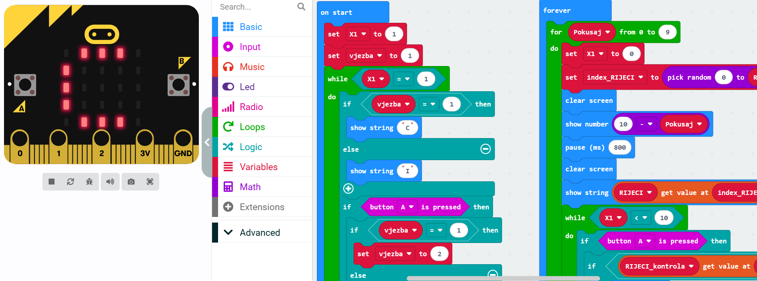Viewport: 757px width, 281px height.
Task: Remove else branch with the minus icon
Action: 485,149
